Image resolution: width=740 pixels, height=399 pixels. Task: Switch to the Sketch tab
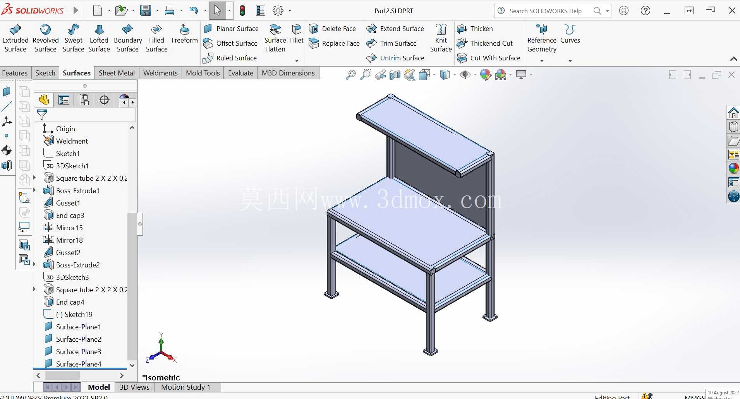(x=45, y=73)
